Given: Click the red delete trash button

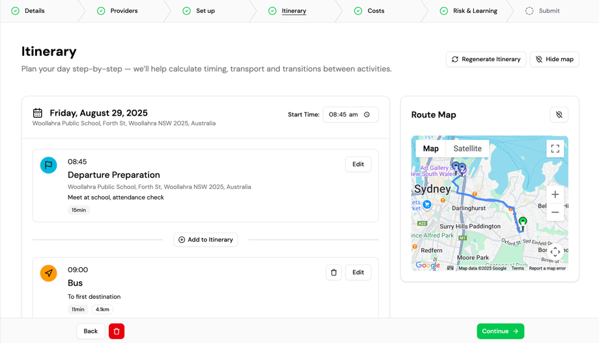Looking at the screenshot, I should pos(117,331).
